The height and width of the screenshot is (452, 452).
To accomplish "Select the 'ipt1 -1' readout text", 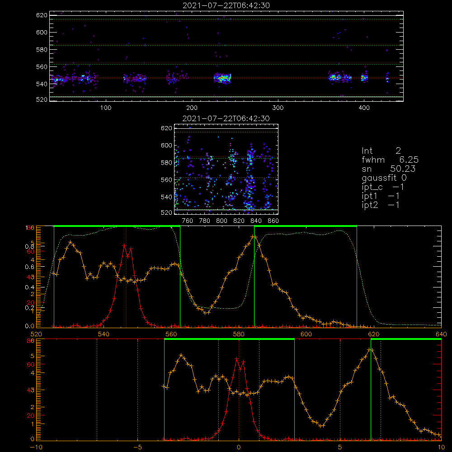I will pyautogui.click(x=381, y=196).
